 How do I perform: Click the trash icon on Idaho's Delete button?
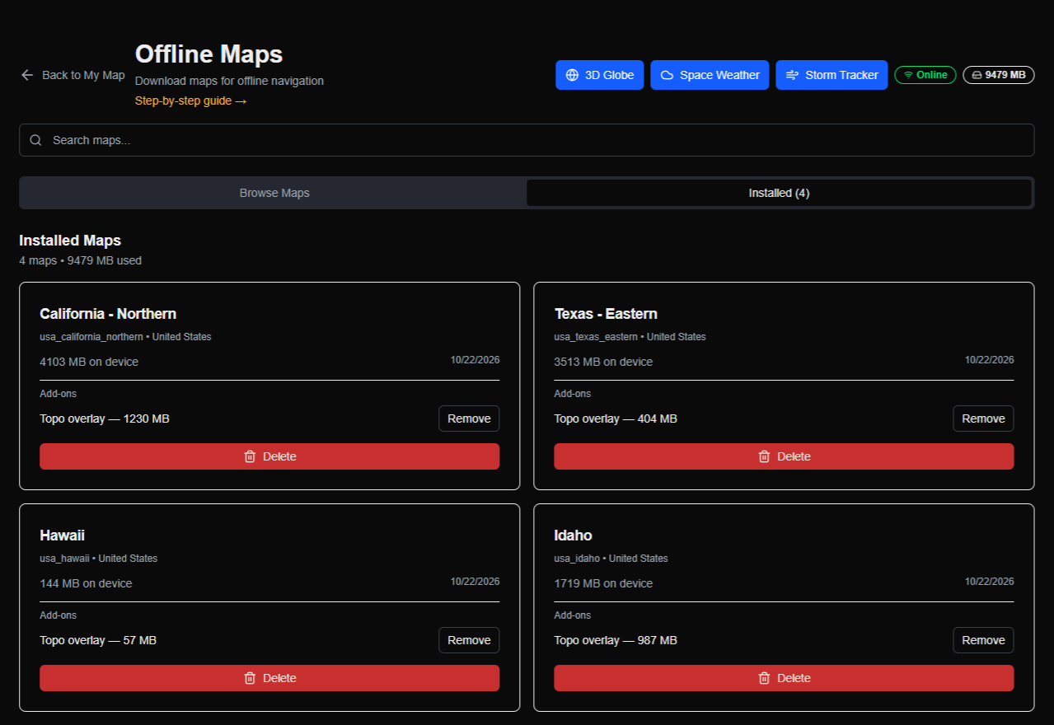coord(764,678)
